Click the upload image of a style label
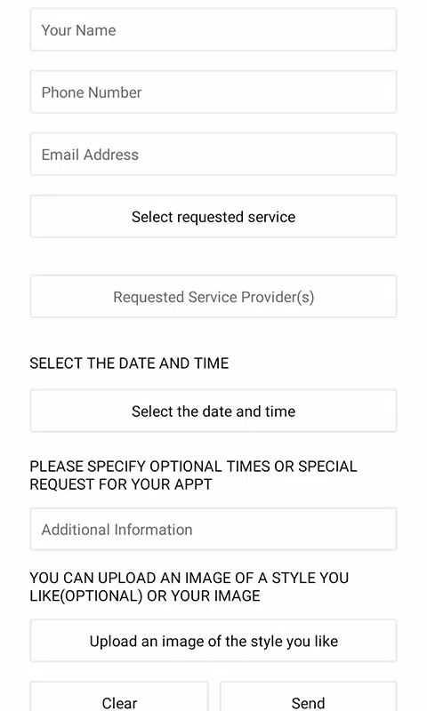This screenshot has height=711, width=427. (x=189, y=587)
